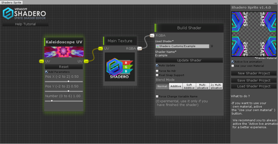Screen dimensions: 278x144
Task: Open the shader picker circle beside Used Shader
Action: pyautogui.click(x=212, y=46)
